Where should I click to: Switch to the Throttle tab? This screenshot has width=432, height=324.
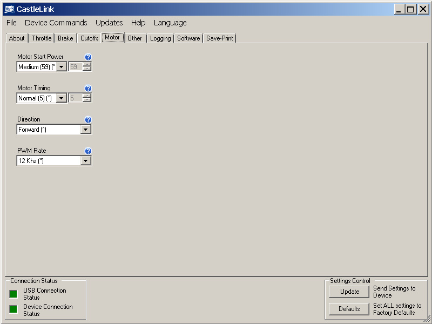click(42, 38)
